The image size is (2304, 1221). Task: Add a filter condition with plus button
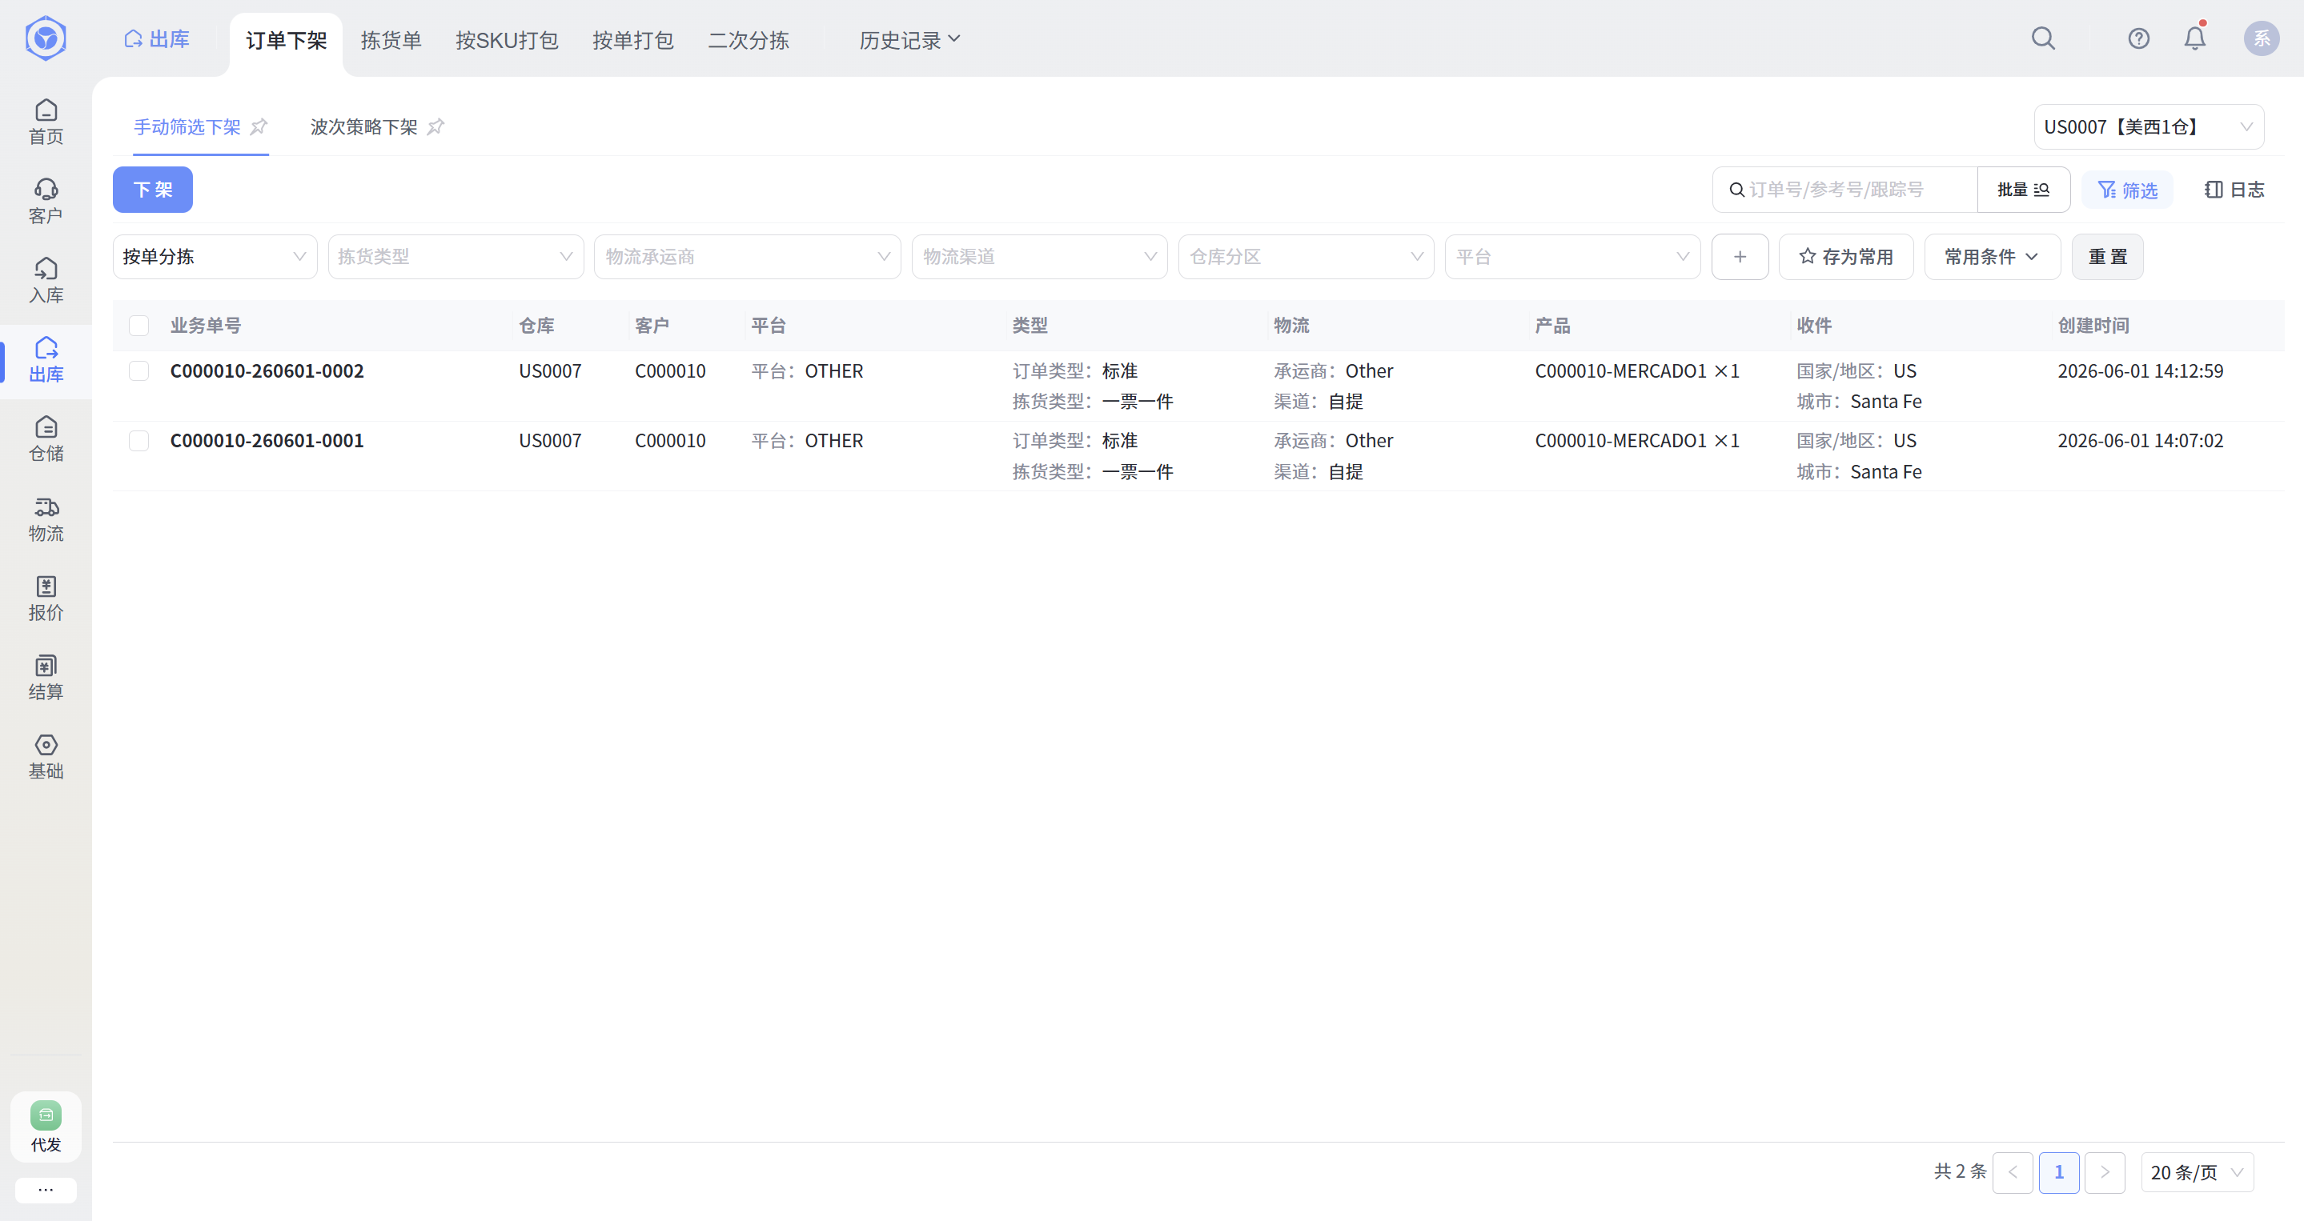click(x=1740, y=257)
